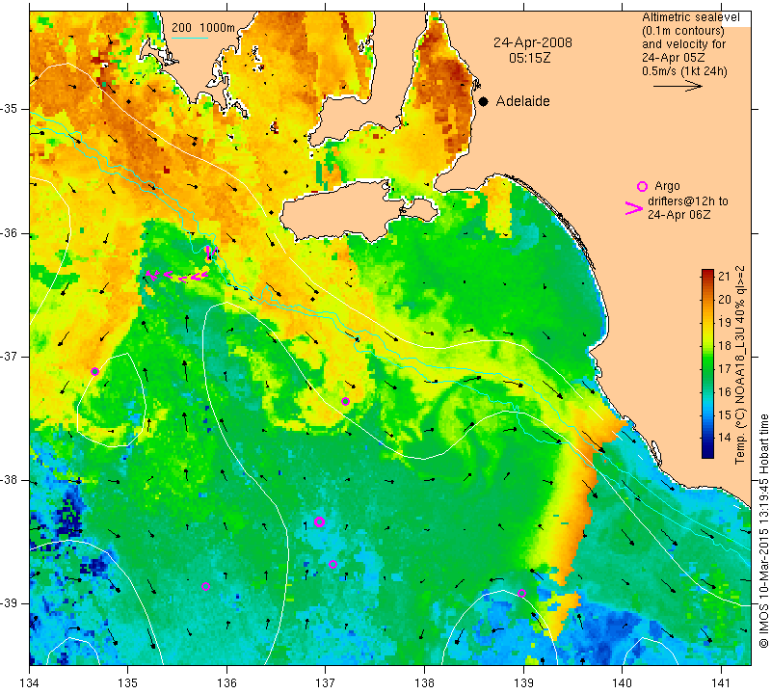Click the 0.5m/s velocity scale arrow
771x694 pixels.
pyautogui.click(x=678, y=86)
